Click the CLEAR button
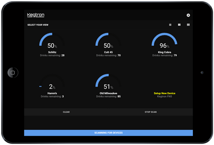The image size is (214, 145). pos(66,112)
